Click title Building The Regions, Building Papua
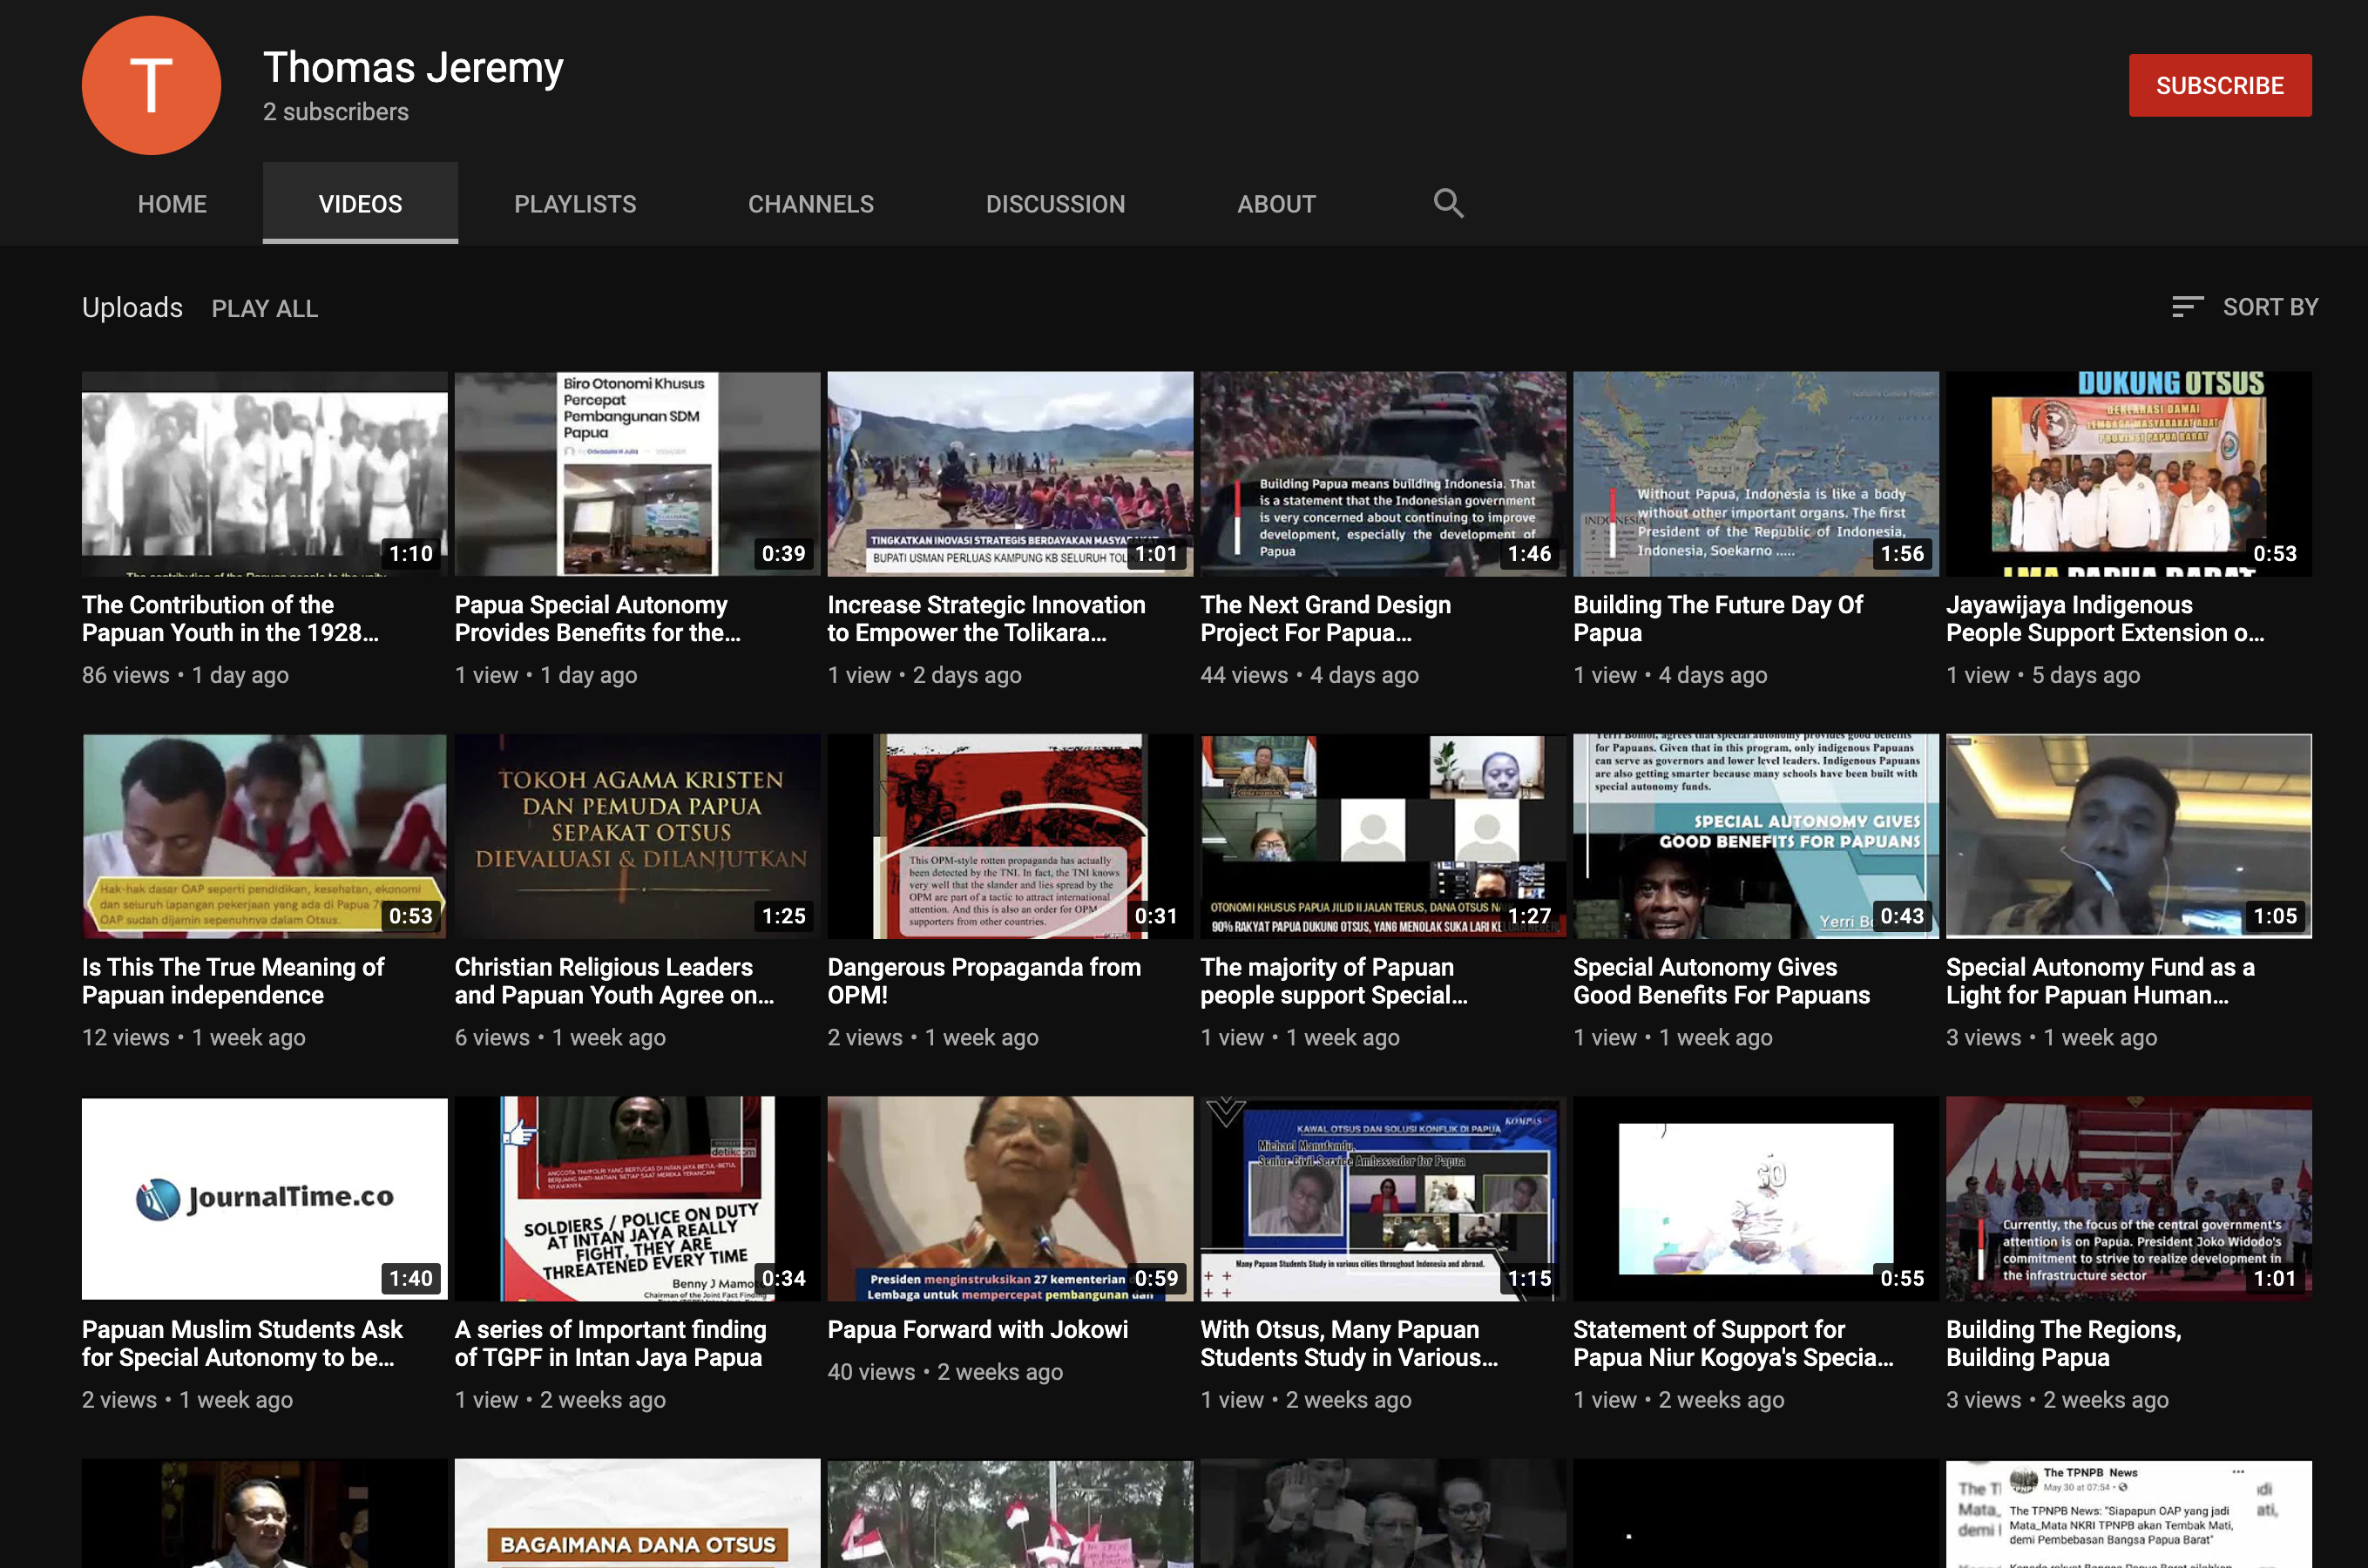This screenshot has height=1568, width=2368. coord(2064,1343)
